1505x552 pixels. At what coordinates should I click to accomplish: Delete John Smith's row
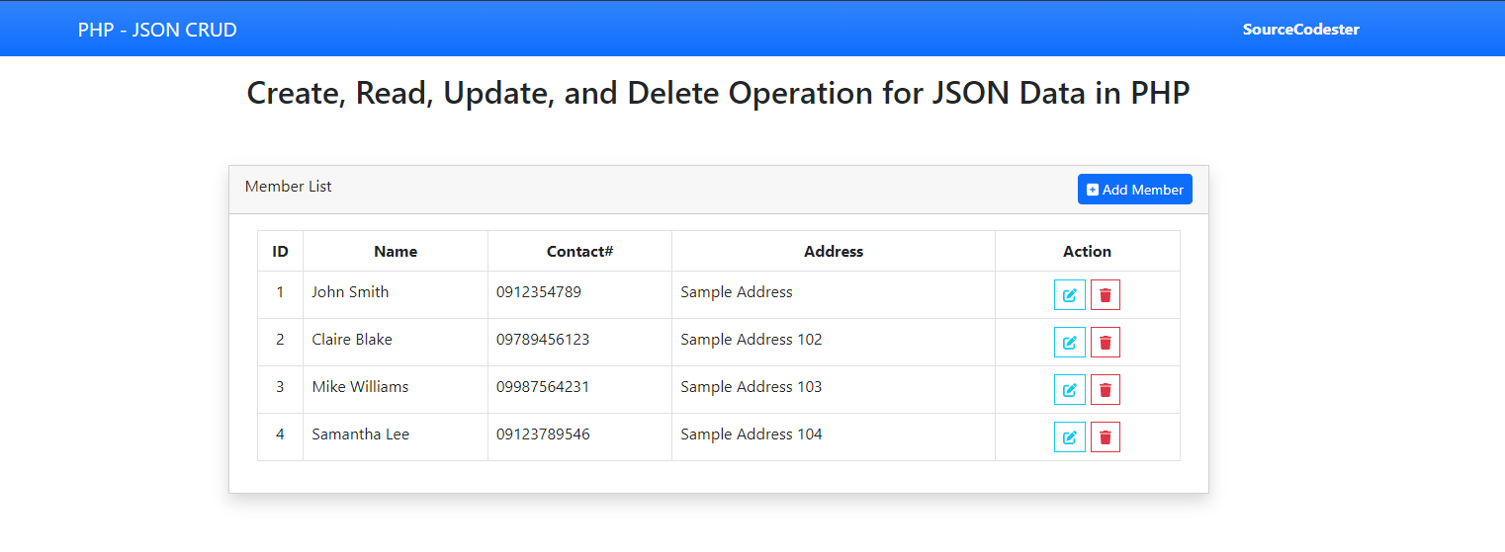point(1106,294)
